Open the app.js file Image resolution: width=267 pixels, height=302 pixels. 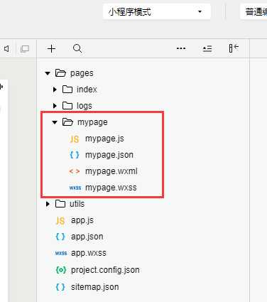[x=82, y=220]
